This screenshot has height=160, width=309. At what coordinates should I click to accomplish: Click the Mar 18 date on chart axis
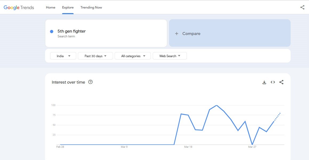[188, 147]
